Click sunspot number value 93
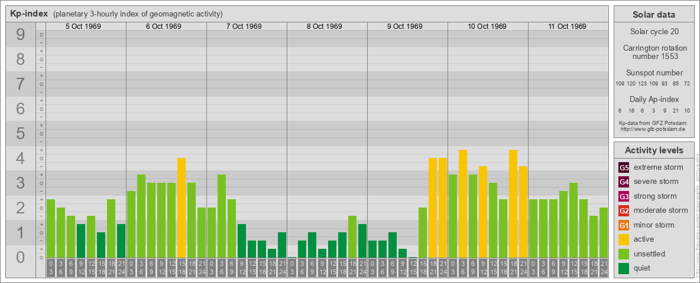 pos(665,84)
